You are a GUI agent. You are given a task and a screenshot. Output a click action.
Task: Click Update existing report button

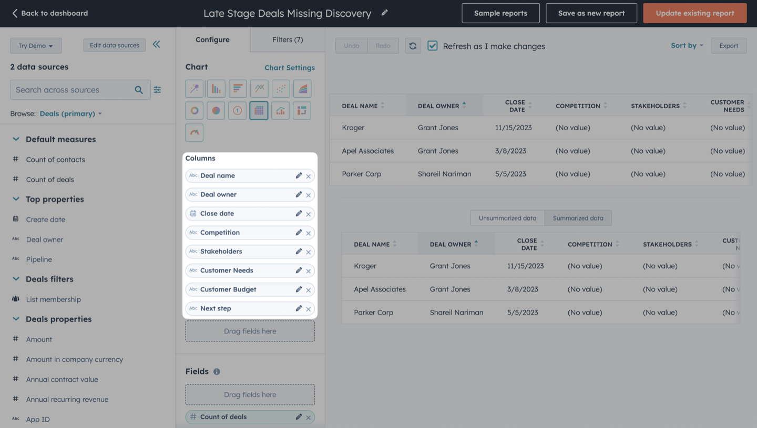pos(695,13)
